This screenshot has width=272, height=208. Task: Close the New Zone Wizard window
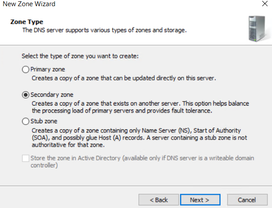[x=264, y=4]
